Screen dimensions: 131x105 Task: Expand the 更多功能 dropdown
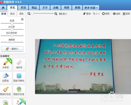tap(91, 8)
